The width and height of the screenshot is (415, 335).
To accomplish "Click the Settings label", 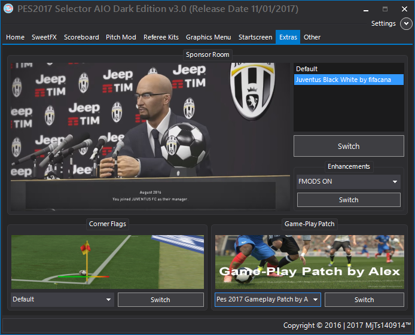I will (x=383, y=23).
